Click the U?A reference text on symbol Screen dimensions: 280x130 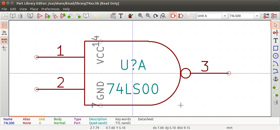pos(133,65)
